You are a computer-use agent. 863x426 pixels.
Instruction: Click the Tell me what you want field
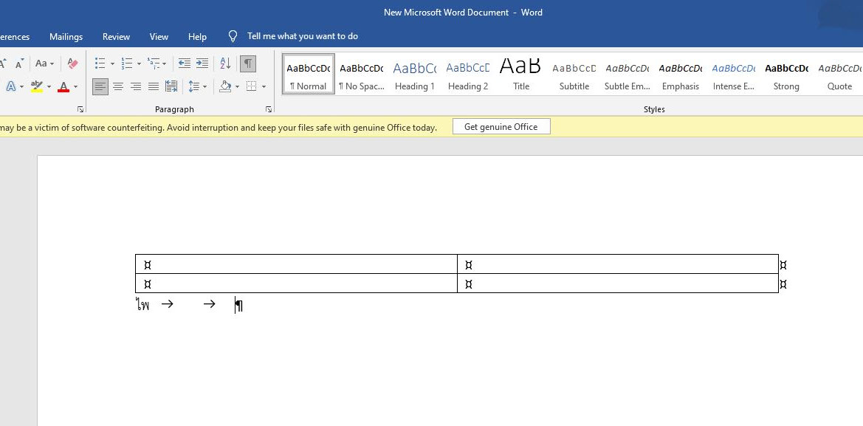pos(302,36)
